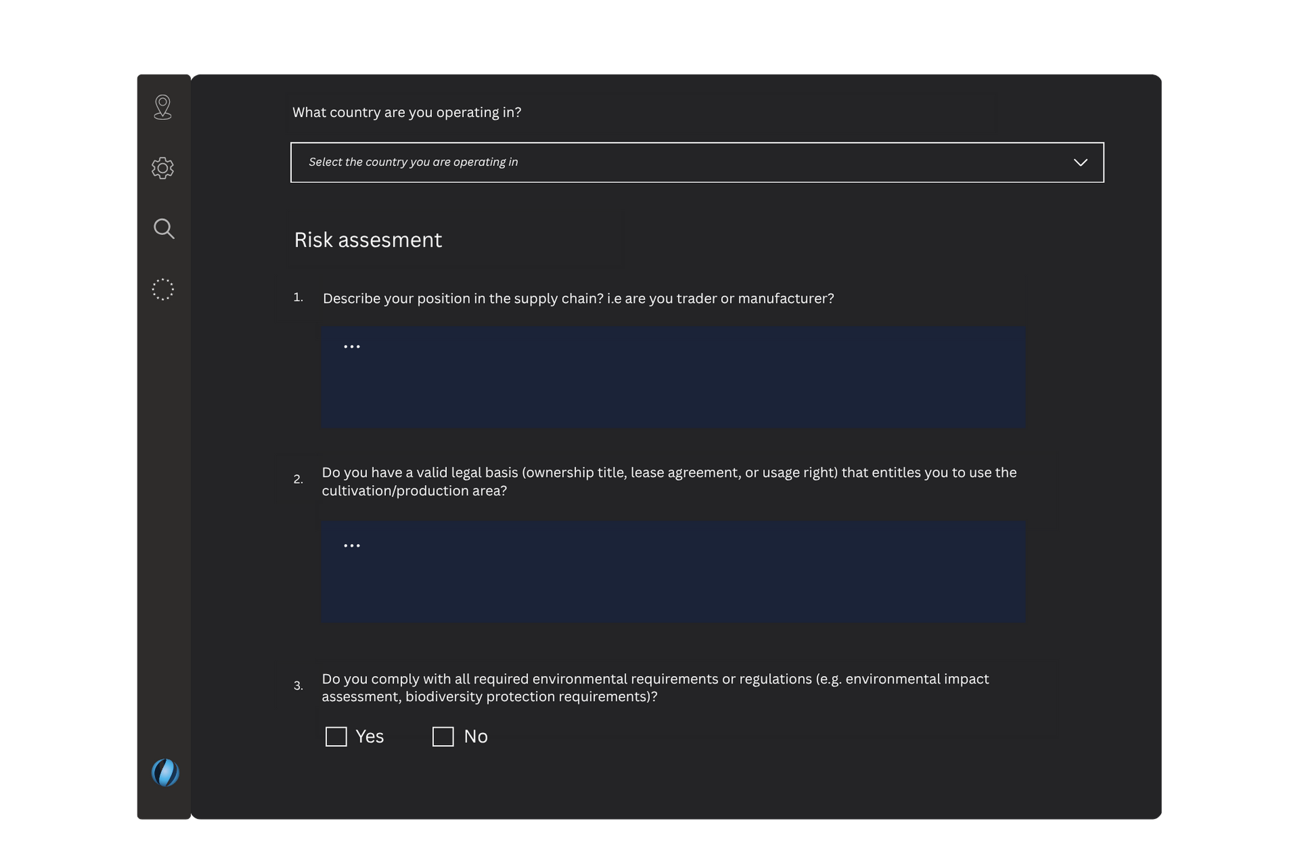
Task: Click the 'No' label text
Action: click(x=476, y=736)
